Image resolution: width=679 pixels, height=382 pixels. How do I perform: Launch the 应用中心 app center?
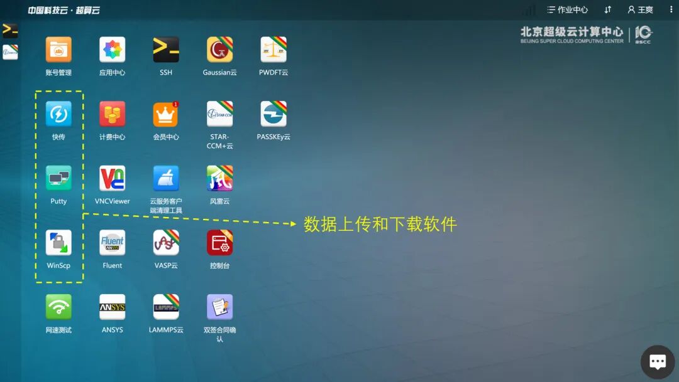click(x=112, y=50)
